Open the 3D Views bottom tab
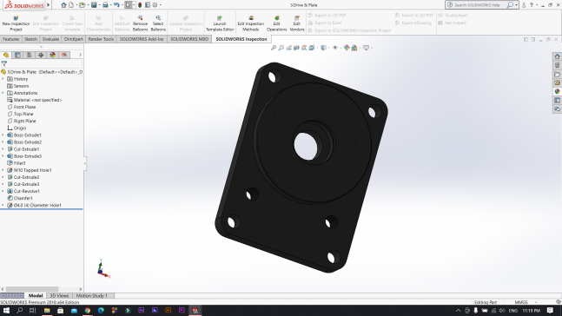Viewport: 562px width, 316px height. [x=59, y=295]
